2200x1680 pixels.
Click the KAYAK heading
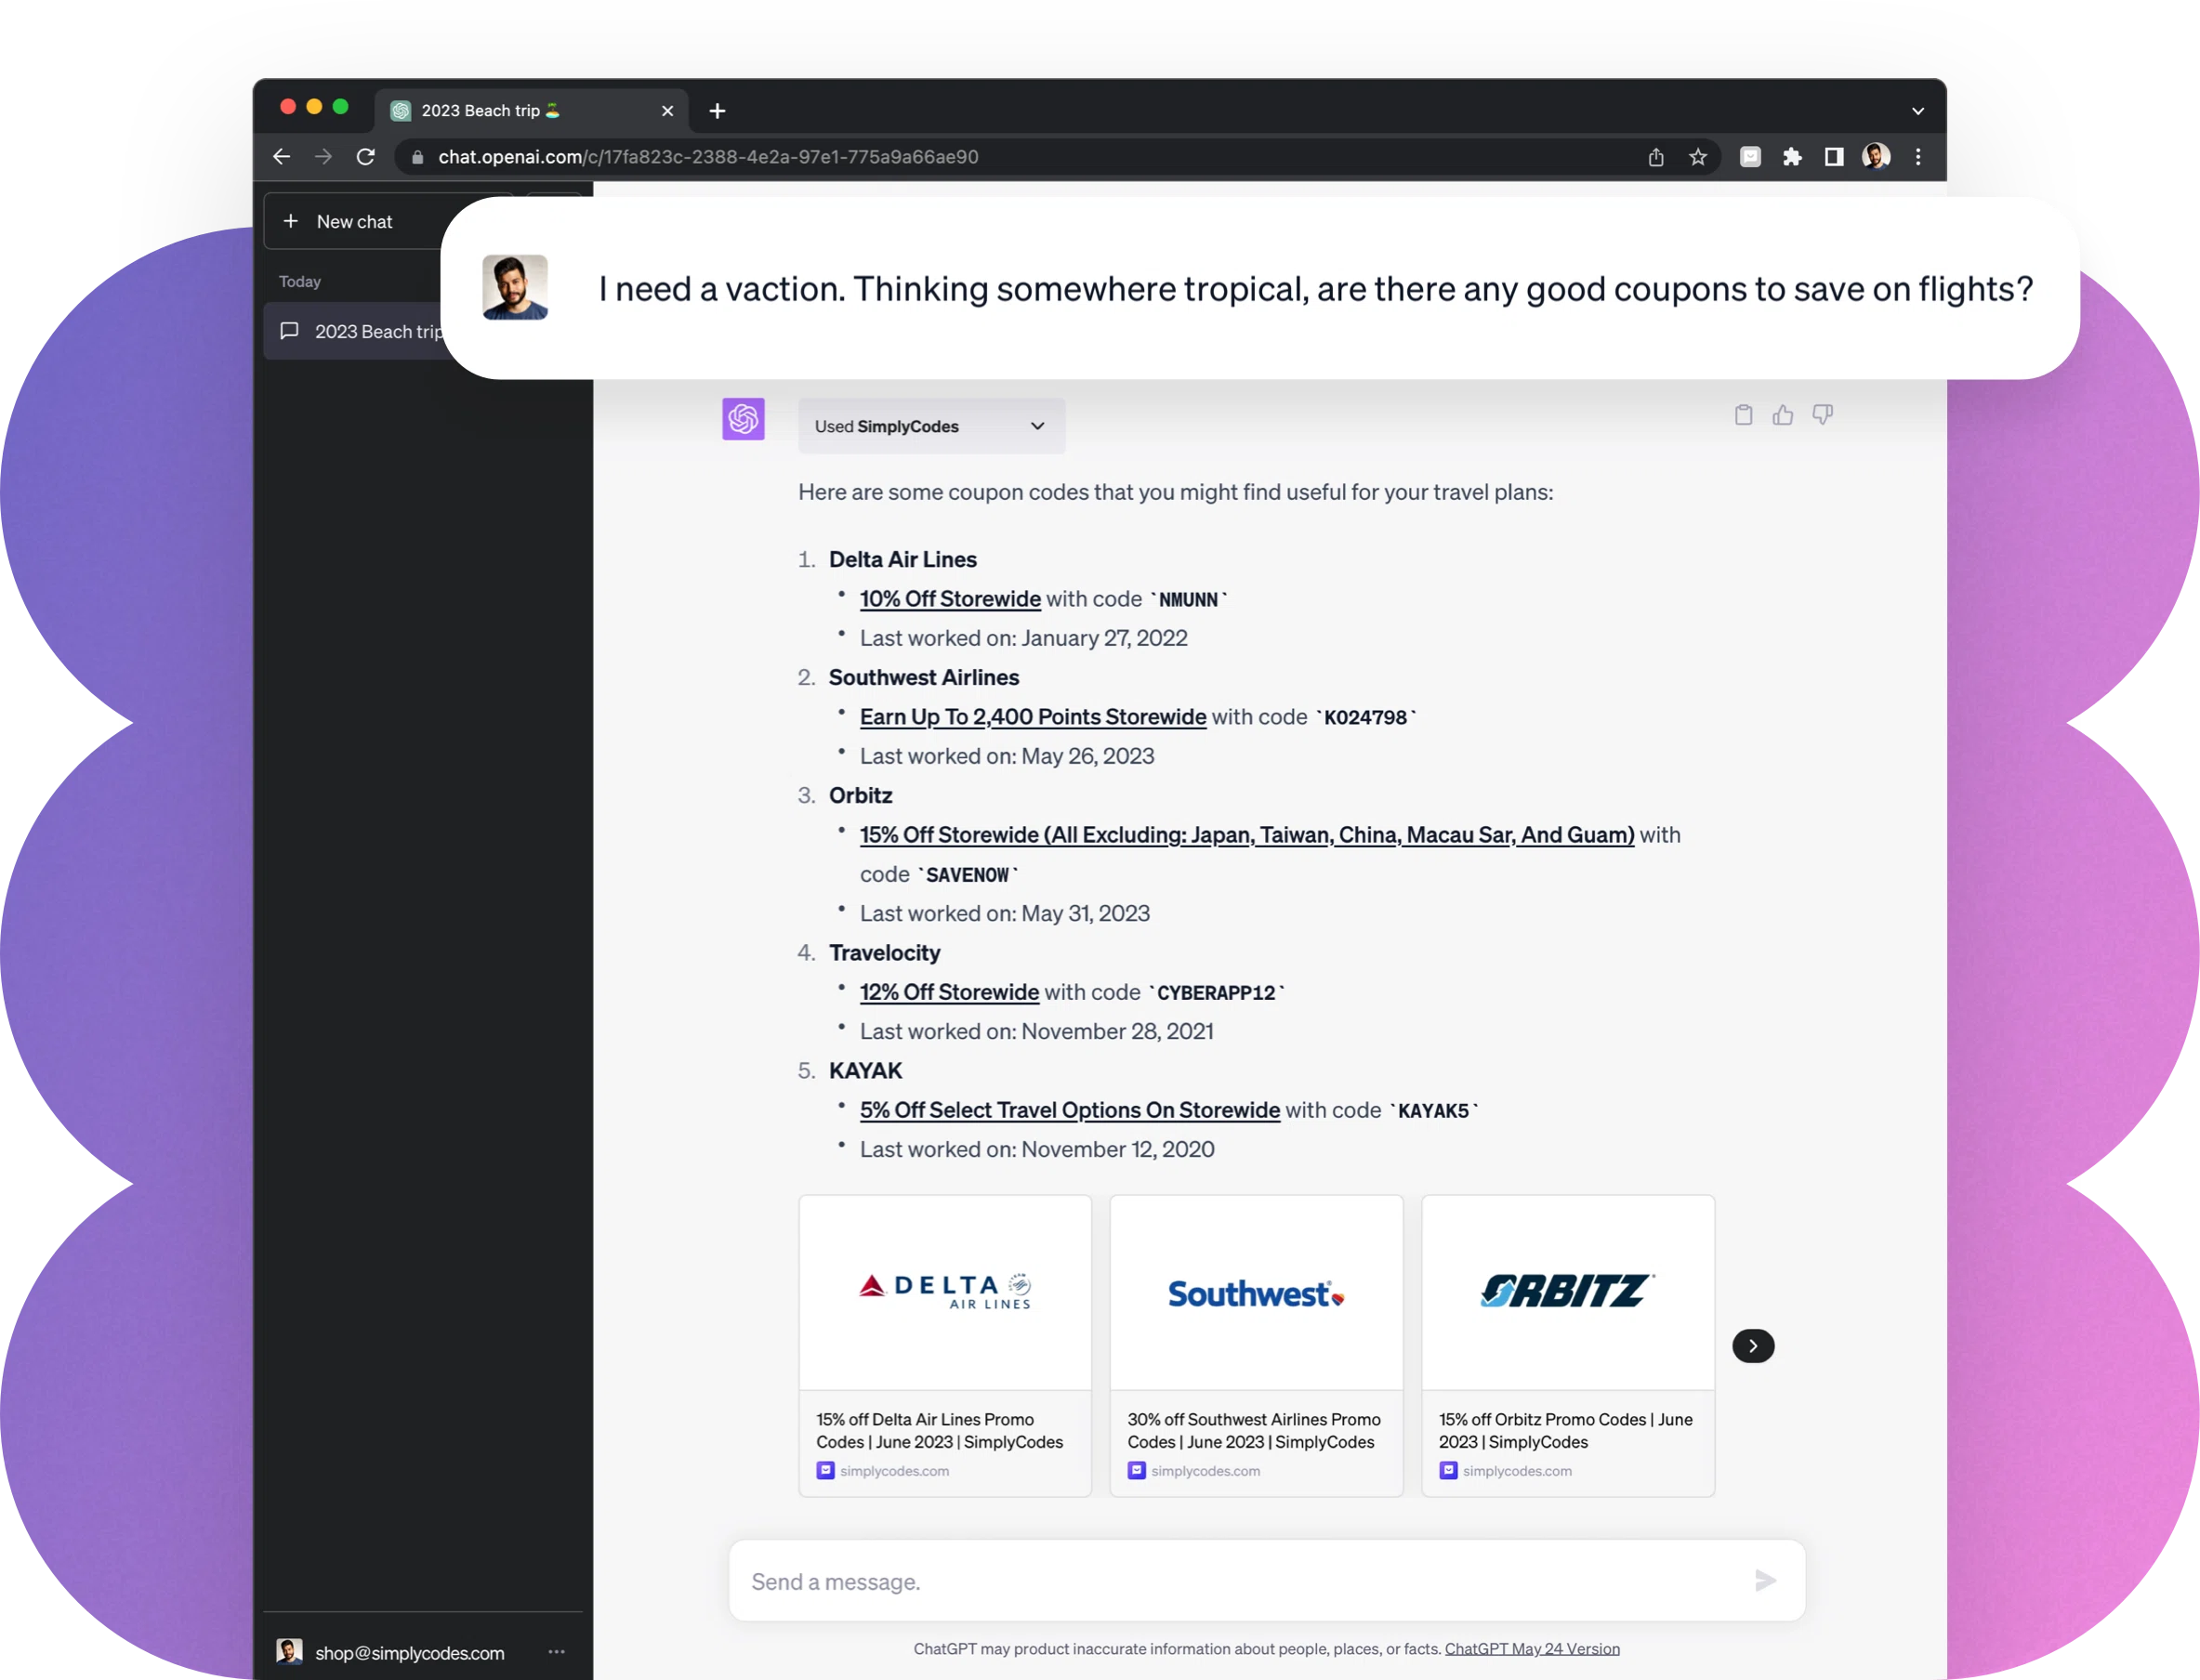coord(865,1071)
